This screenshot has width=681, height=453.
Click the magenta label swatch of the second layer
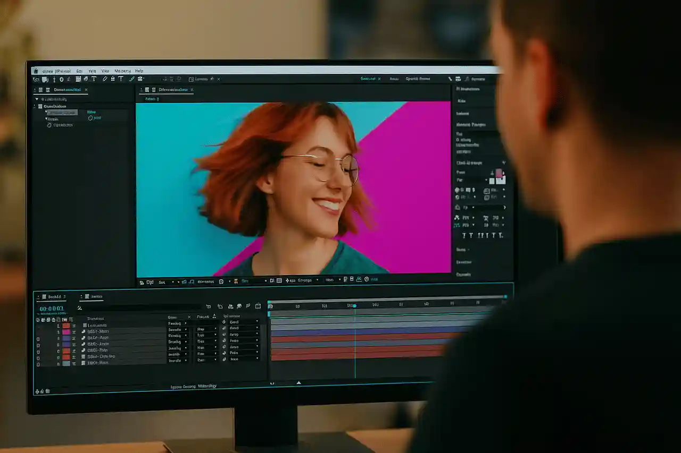pyautogui.click(x=67, y=331)
